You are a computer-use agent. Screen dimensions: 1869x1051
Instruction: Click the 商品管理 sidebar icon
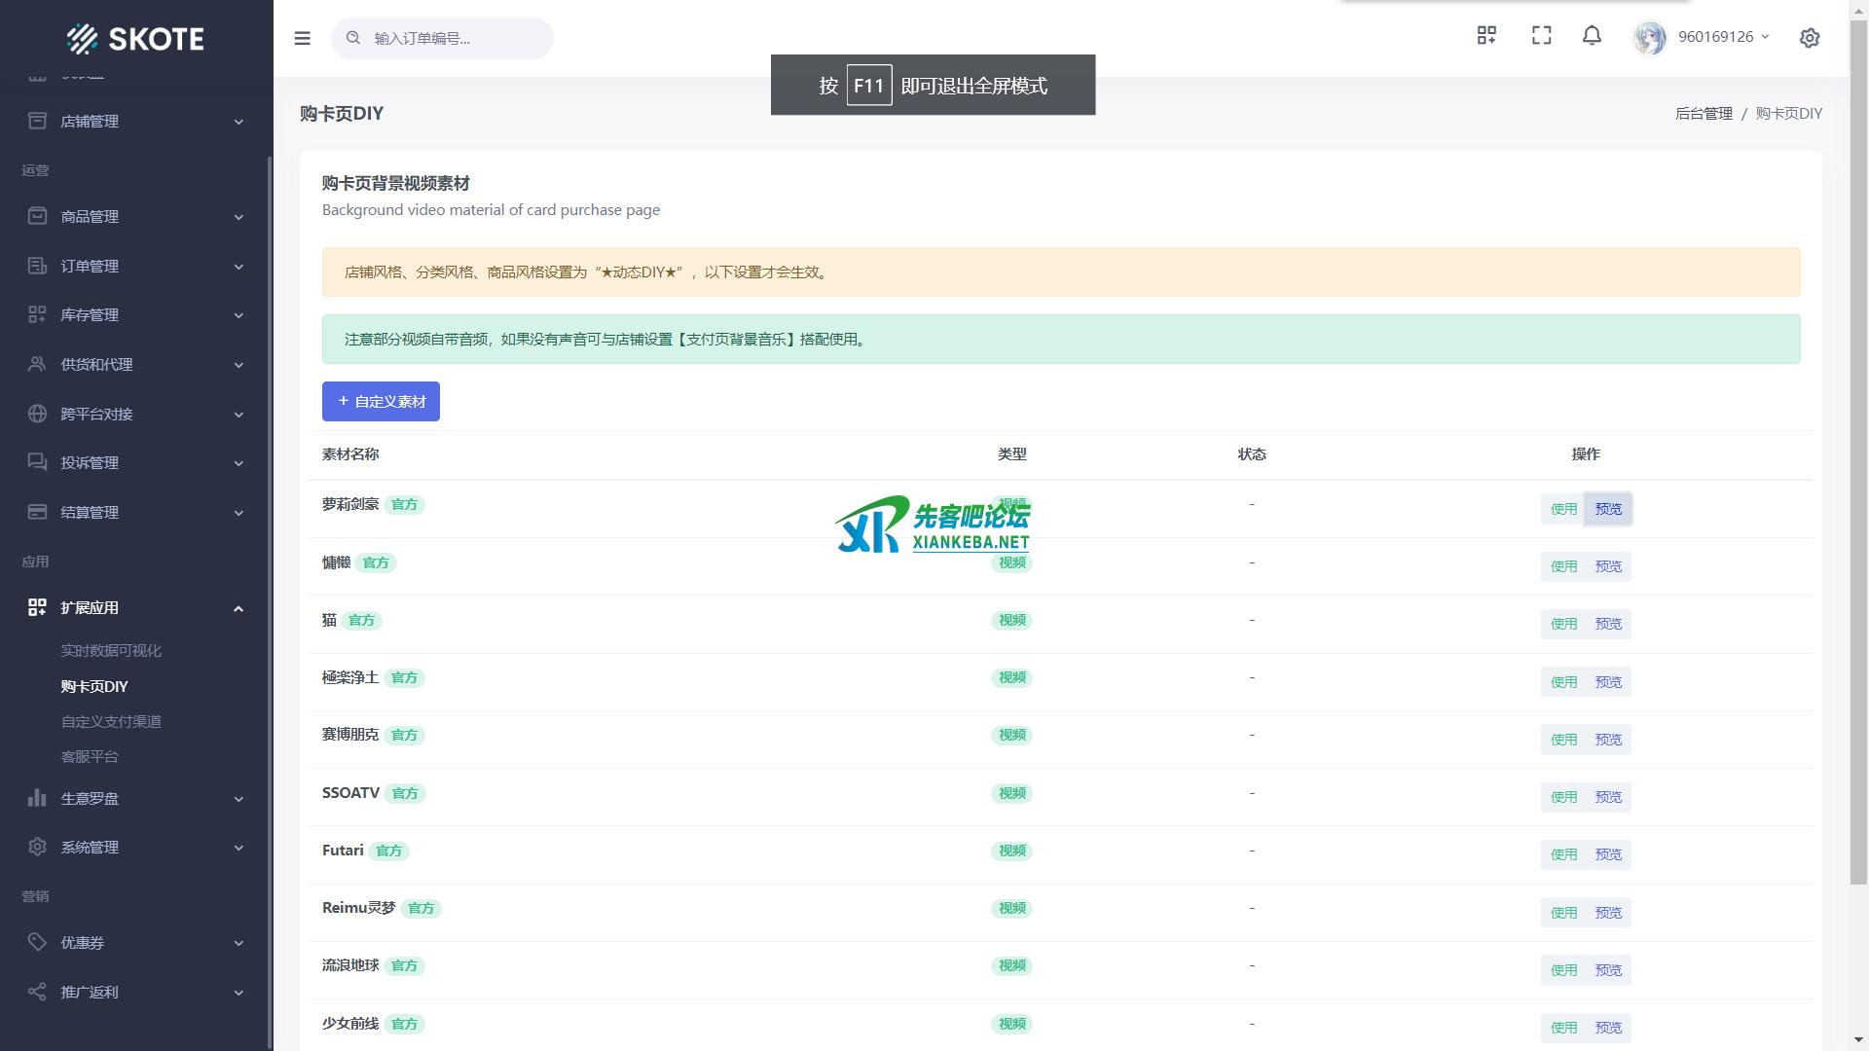[x=37, y=216]
